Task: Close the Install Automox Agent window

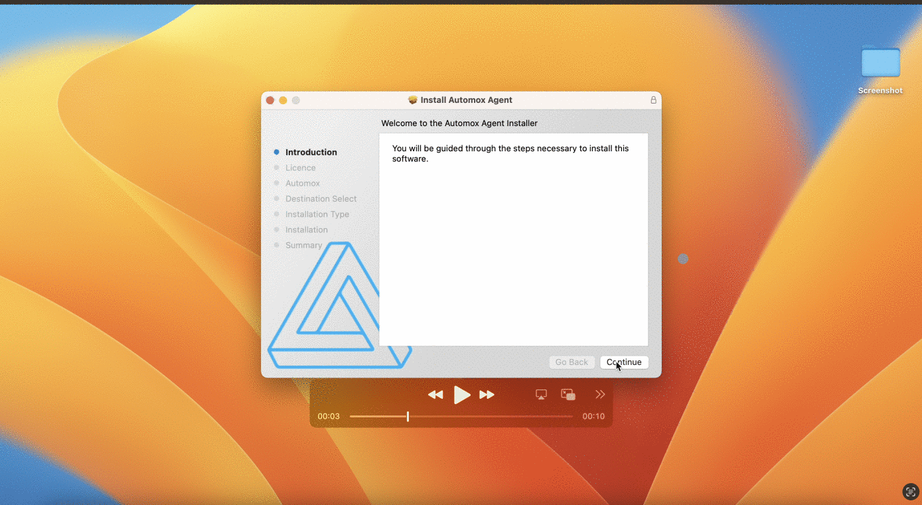Action: pos(270,100)
